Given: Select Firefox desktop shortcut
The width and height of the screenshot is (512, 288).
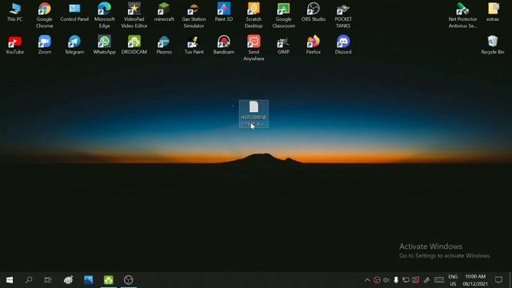Looking at the screenshot, I should (314, 45).
